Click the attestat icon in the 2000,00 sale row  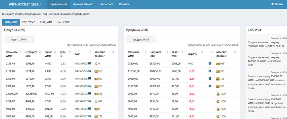(x=218, y=94)
